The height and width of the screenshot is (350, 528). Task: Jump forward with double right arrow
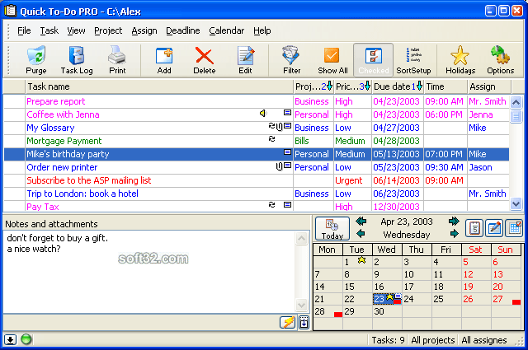click(454, 222)
